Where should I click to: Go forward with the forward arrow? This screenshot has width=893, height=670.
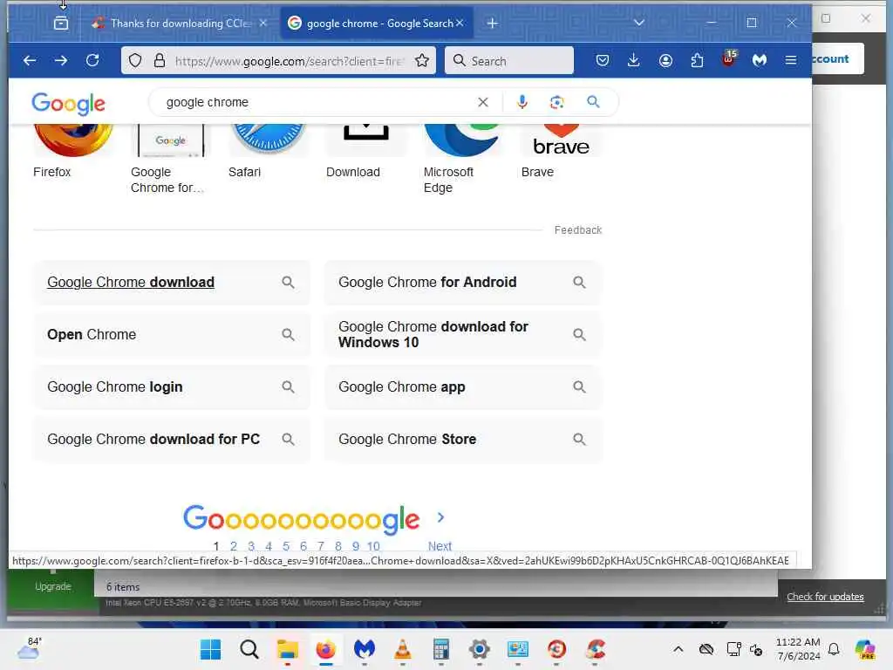click(61, 60)
